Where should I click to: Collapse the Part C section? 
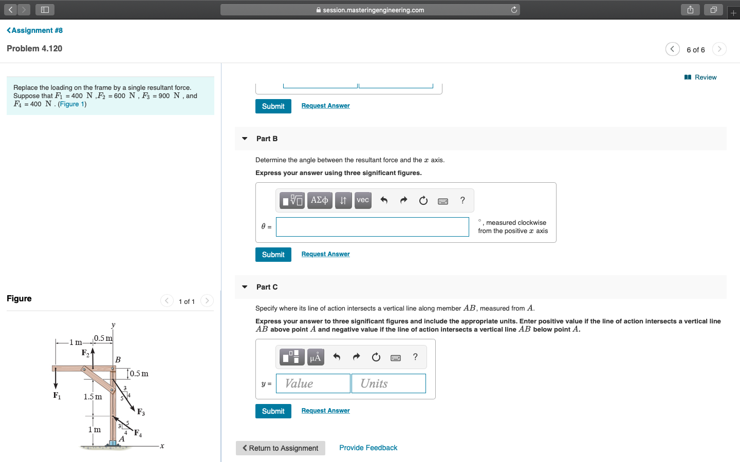(244, 286)
